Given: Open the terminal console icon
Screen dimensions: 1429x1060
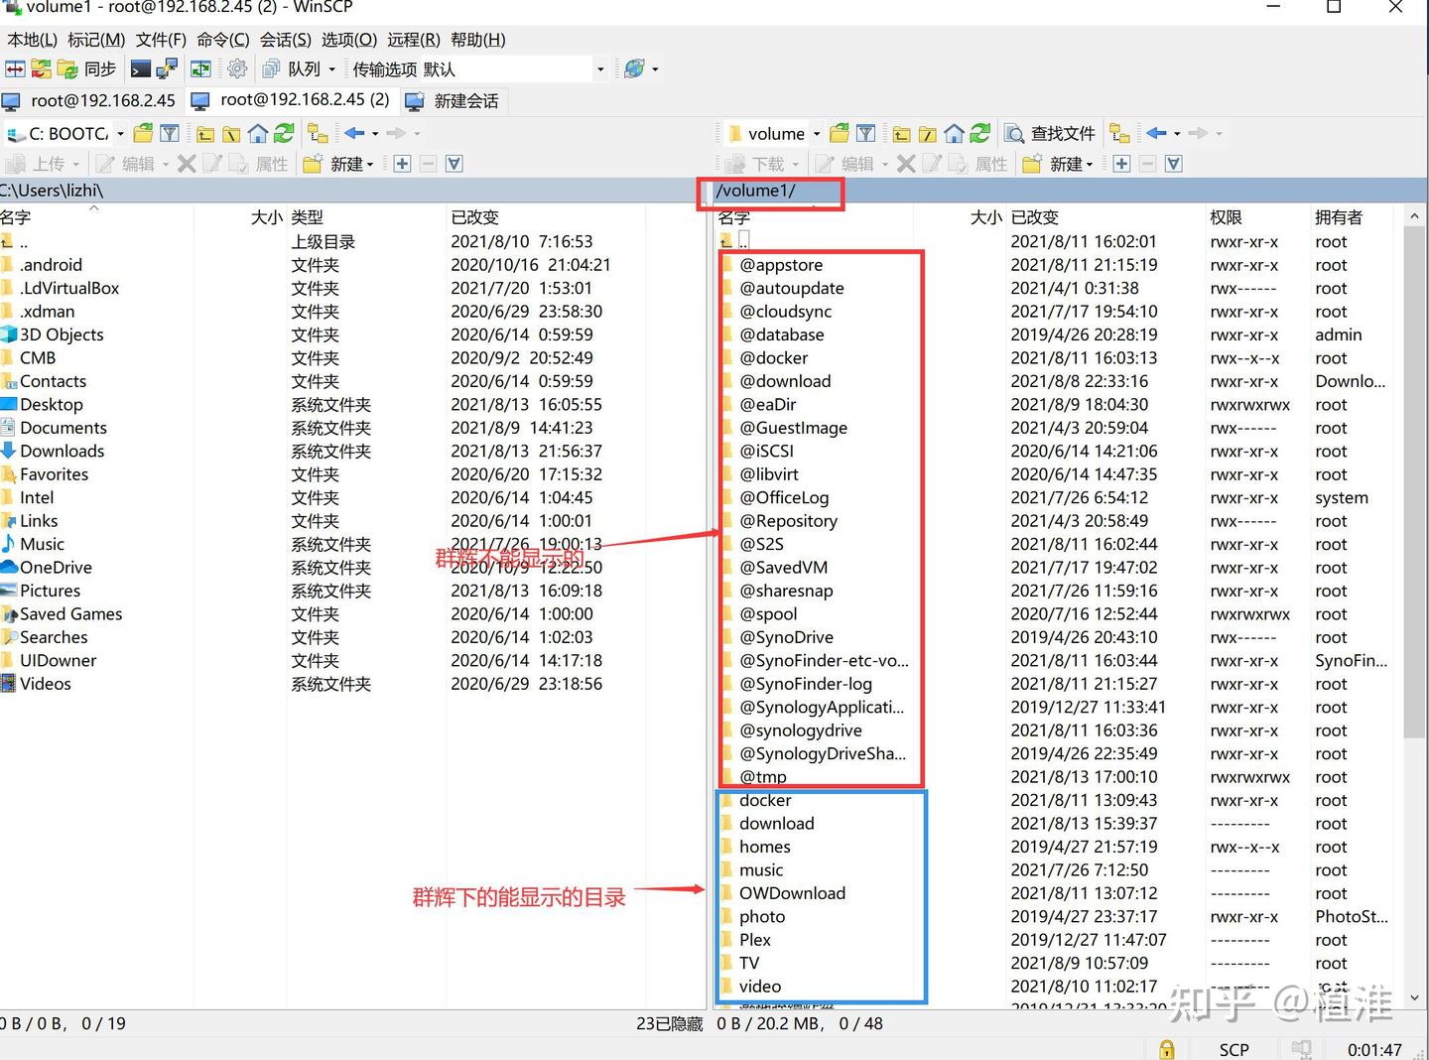Looking at the screenshot, I should tap(141, 68).
